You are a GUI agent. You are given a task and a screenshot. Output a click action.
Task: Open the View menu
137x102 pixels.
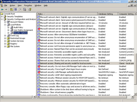point(19,5)
